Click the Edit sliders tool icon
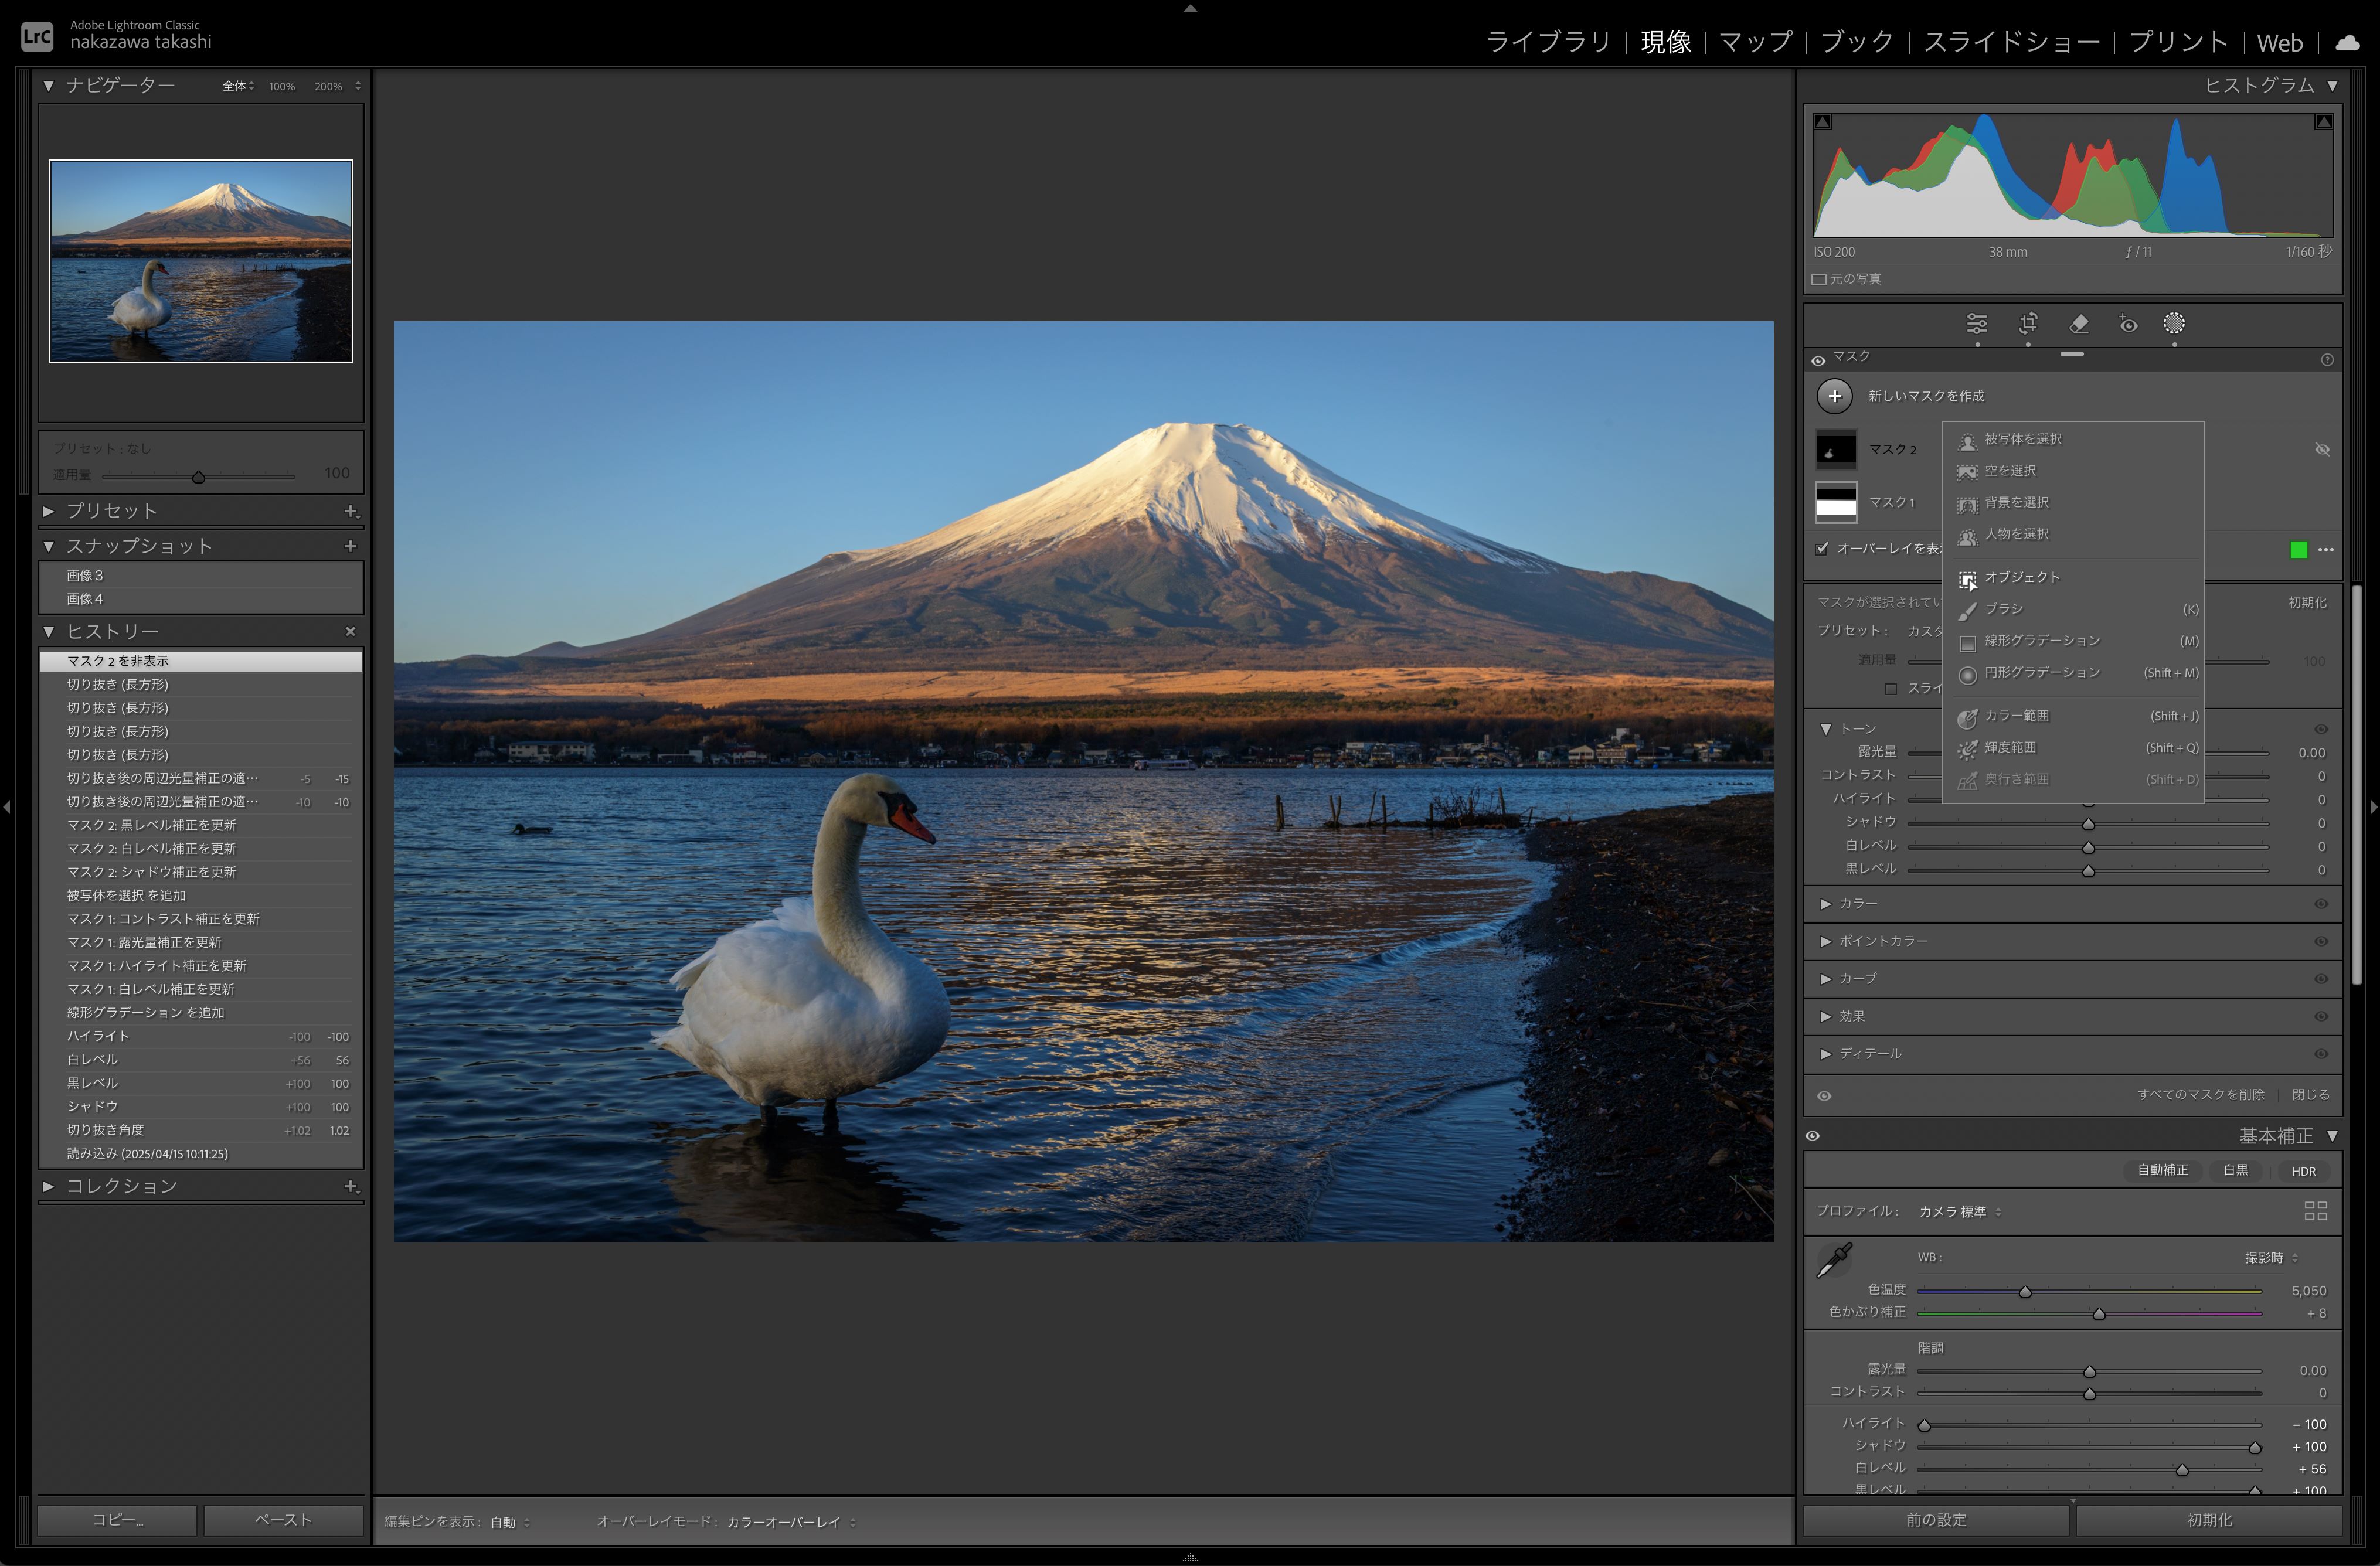2380x1566 pixels. 1977,323
